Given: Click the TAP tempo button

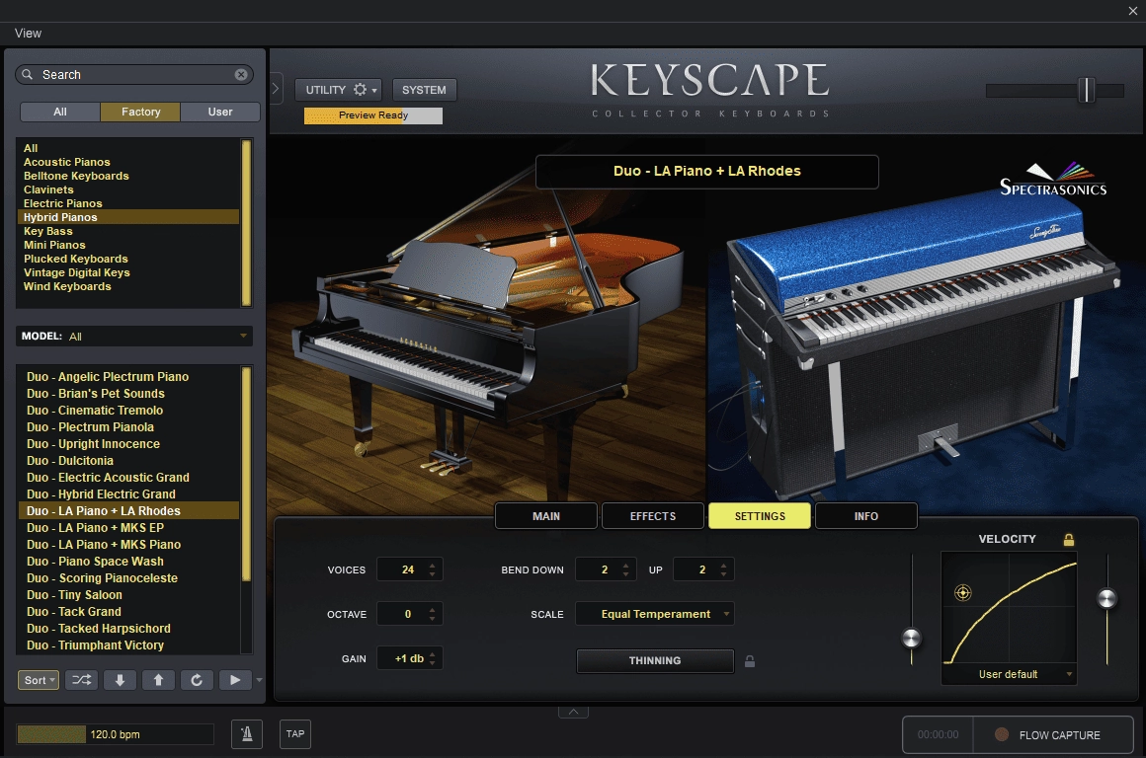Looking at the screenshot, I should 295,734.
